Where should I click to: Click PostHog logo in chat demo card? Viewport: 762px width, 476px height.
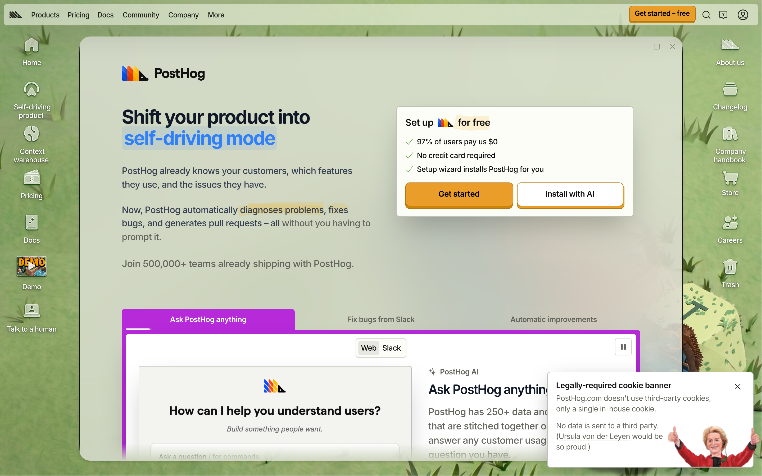tap(275, 386)
